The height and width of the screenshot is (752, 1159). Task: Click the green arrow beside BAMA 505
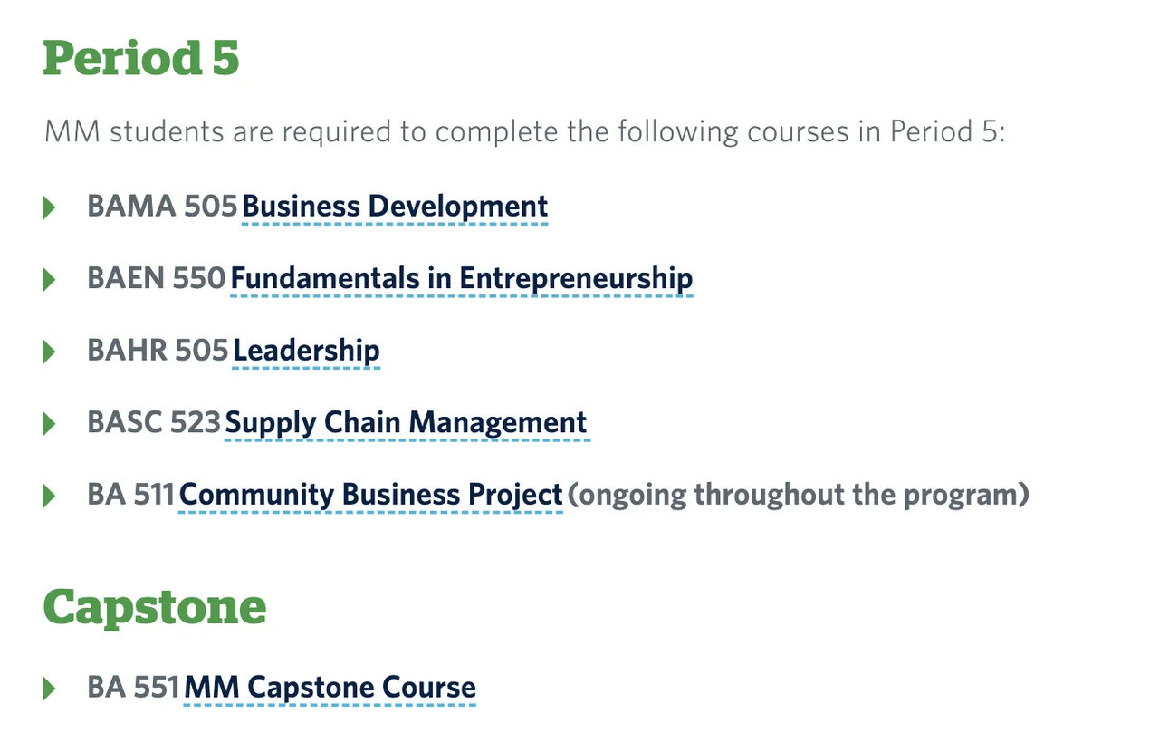[x=50, y=207]
